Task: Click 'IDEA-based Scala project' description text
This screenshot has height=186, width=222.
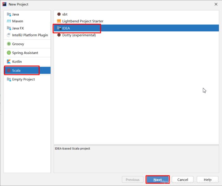Action: point(72,149)
